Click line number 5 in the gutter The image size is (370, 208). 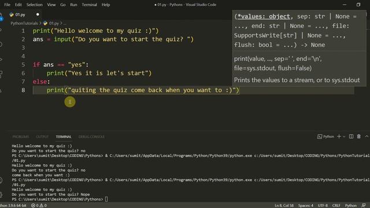tap(23, 65)
